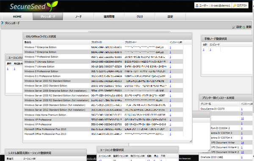Open count 5 for C3370#:4 printer
Image resolution: width=254 pixels, height=161 pixels.
click(242, 138)
